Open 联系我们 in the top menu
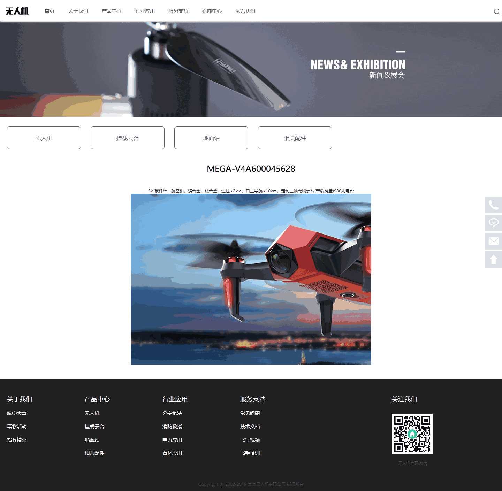502x491 pixels. 245,11
